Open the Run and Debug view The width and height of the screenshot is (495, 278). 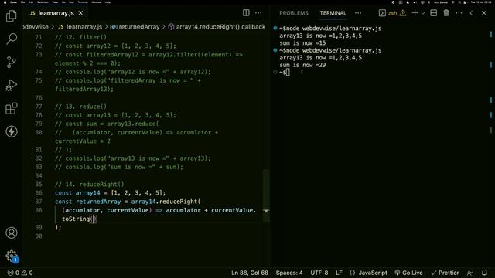[x=12, y=85]
